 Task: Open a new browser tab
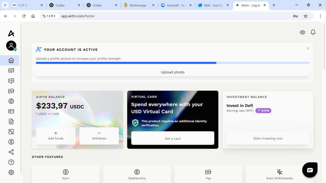(x=274, y=5)
